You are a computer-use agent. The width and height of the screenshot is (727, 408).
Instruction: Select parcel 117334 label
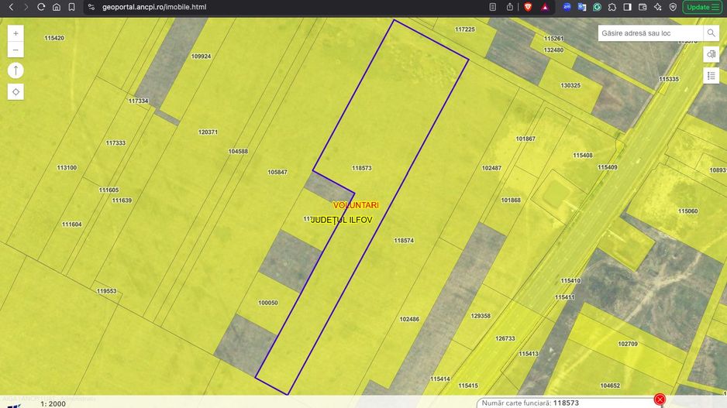pos(138,101)
